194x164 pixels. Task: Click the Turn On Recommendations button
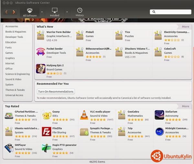coord(56,92)
